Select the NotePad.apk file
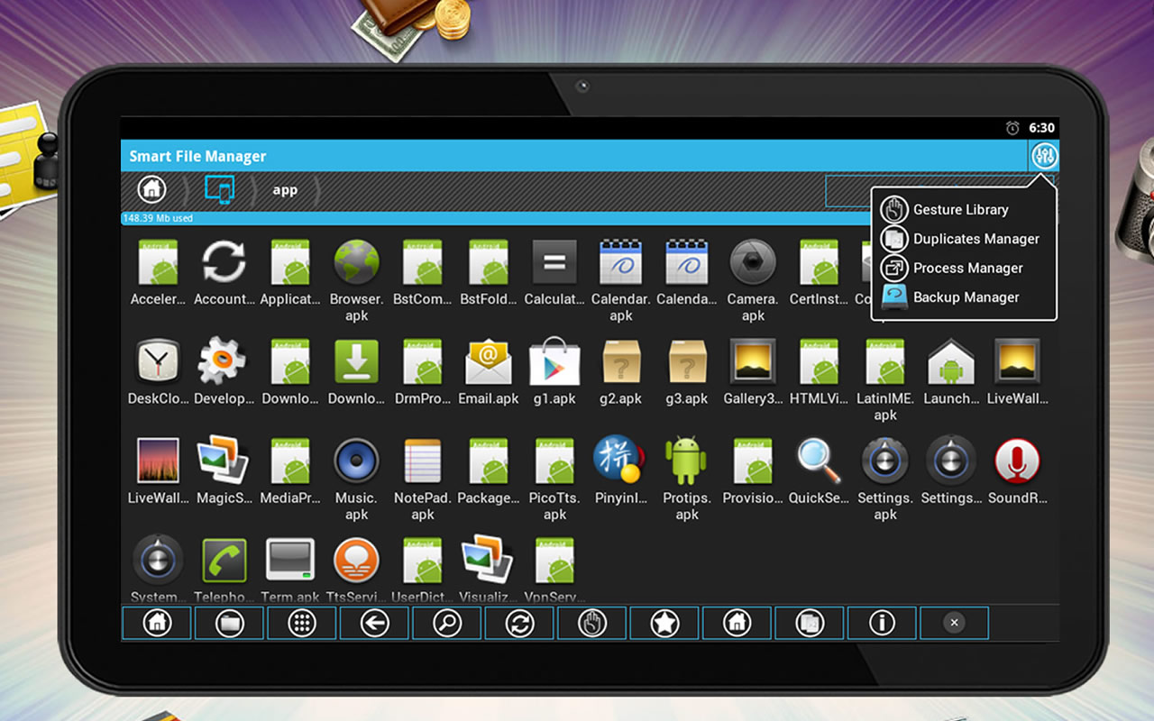Screen dimensions: 1154x721 click(422, 479)
